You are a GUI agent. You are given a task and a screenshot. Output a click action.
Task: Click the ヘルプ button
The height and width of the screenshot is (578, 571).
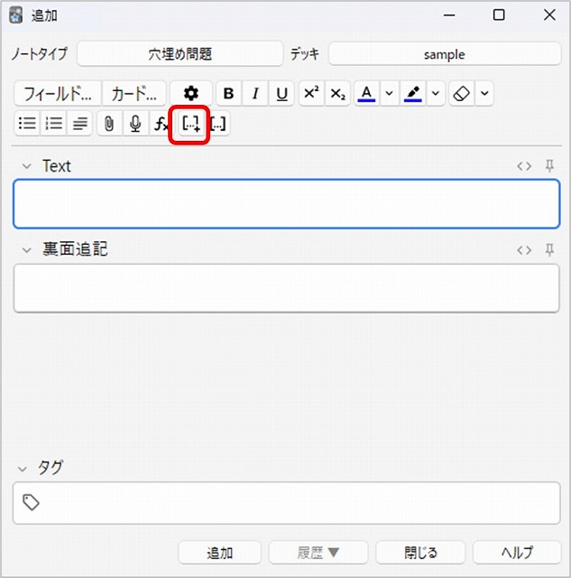pyautogui.click(x=517, y=553)
